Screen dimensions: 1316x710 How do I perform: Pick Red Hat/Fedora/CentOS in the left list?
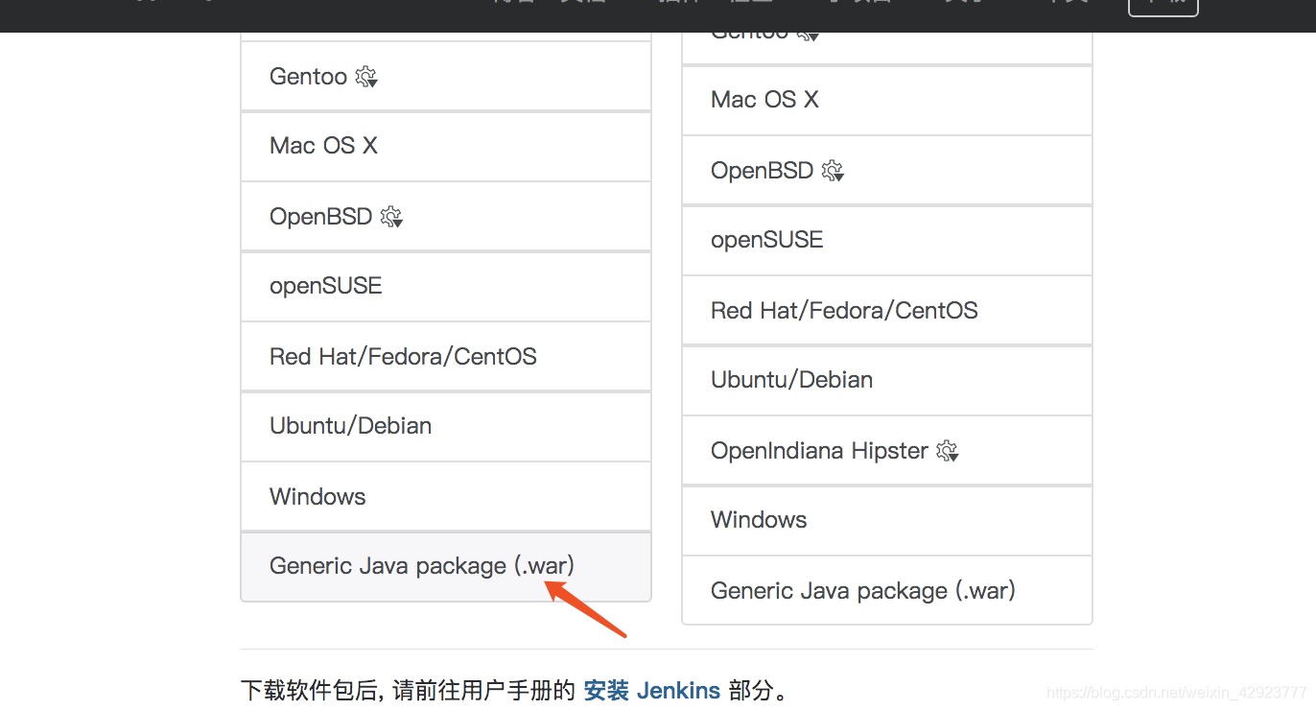click(446, 357)
